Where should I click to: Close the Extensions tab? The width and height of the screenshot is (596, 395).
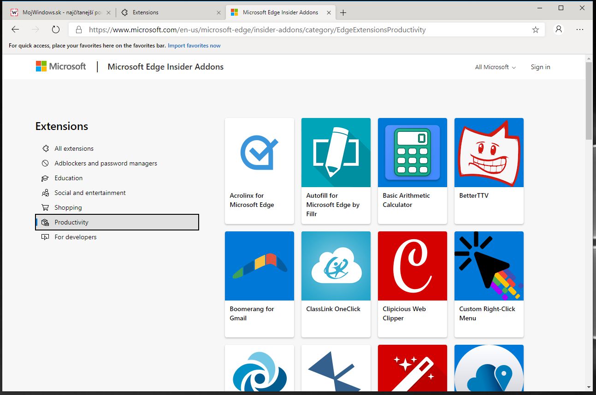218,13
